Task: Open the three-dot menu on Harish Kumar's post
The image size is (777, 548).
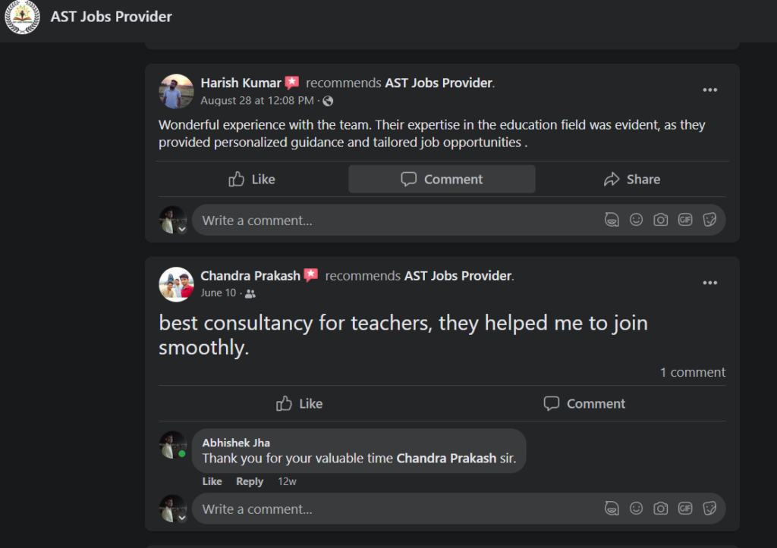Action: 709,90
